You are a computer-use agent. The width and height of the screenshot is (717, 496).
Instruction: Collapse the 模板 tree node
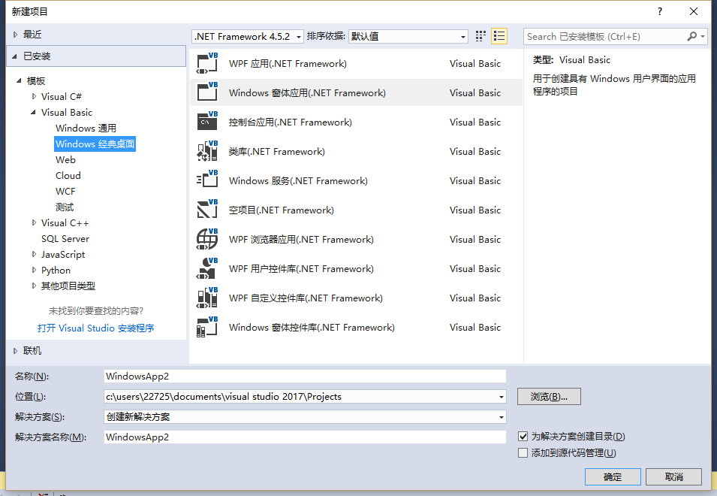(19, 80)
